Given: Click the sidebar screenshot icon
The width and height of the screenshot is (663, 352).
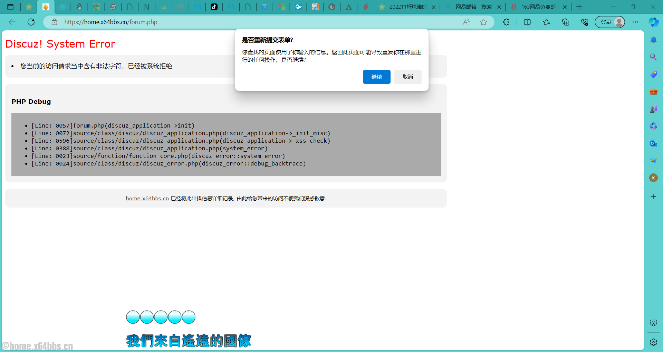Looking at the screenshot, I should tap(653, 323).
